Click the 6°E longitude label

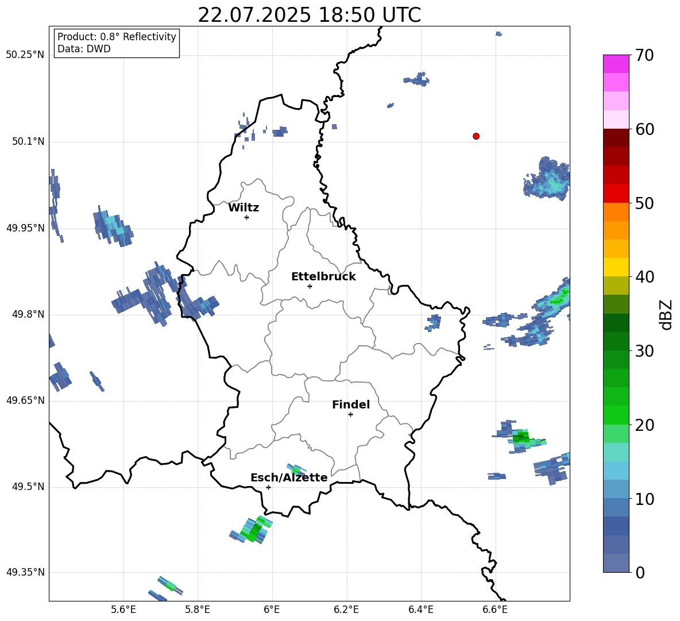[x=272, y=610]
